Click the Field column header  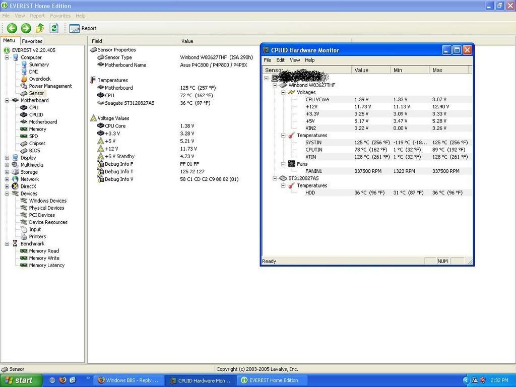click(133, 41)
